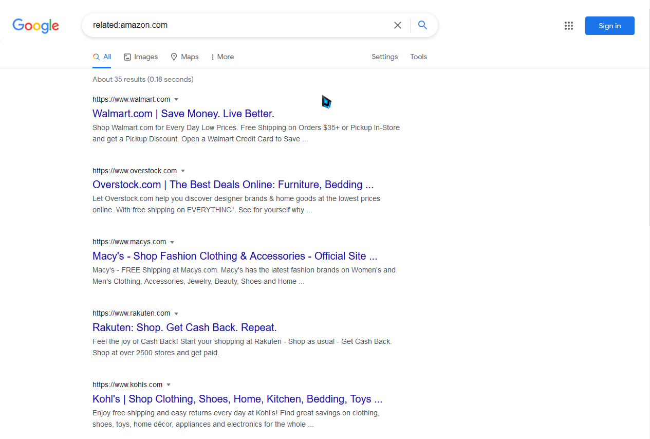
Task: Open the Rakuten Shop Get Cash Back result
Action: [x=184, y=327]
